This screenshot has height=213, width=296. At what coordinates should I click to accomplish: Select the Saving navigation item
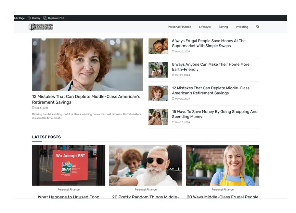223,27
